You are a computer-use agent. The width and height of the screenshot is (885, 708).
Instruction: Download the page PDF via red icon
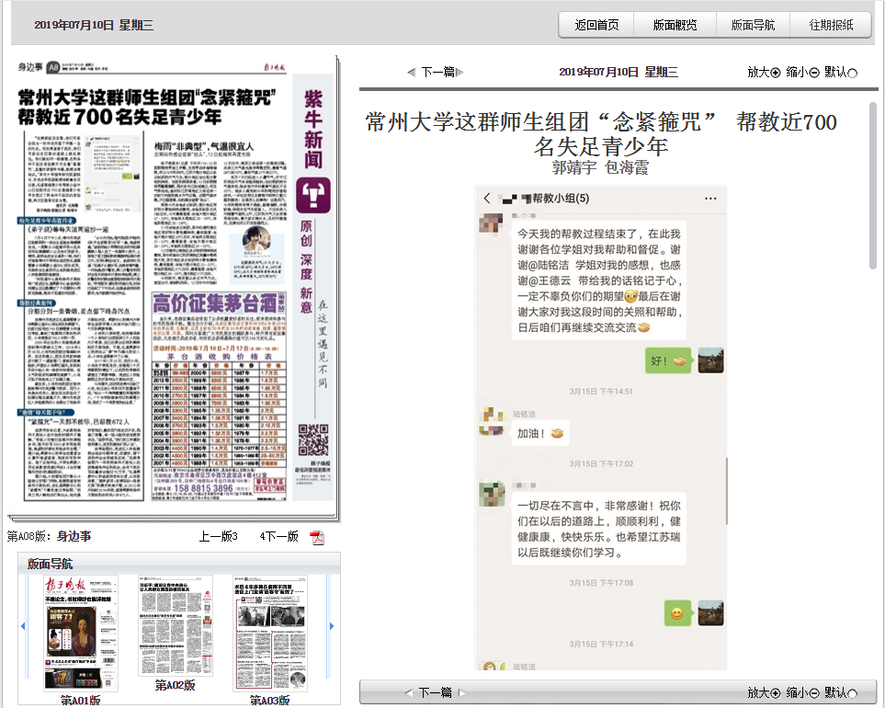[316, 537]
